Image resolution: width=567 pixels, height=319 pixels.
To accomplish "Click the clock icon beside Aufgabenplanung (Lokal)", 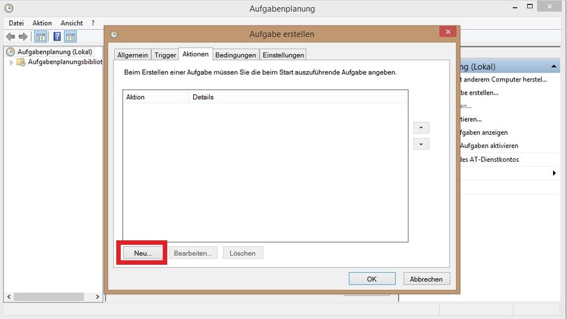I will (x=10, y=52).
